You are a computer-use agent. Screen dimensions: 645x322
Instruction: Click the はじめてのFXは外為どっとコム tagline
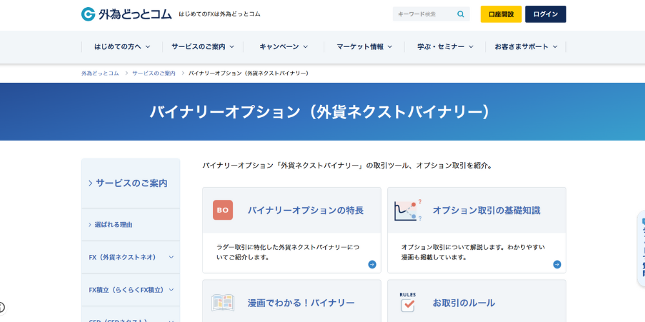point(220,14)
